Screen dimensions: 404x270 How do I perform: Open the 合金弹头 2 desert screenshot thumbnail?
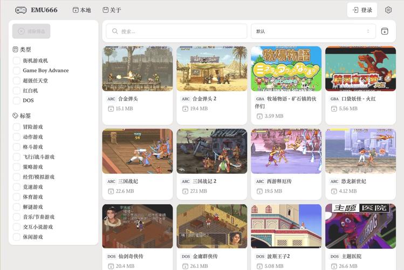tap(212, 69)
